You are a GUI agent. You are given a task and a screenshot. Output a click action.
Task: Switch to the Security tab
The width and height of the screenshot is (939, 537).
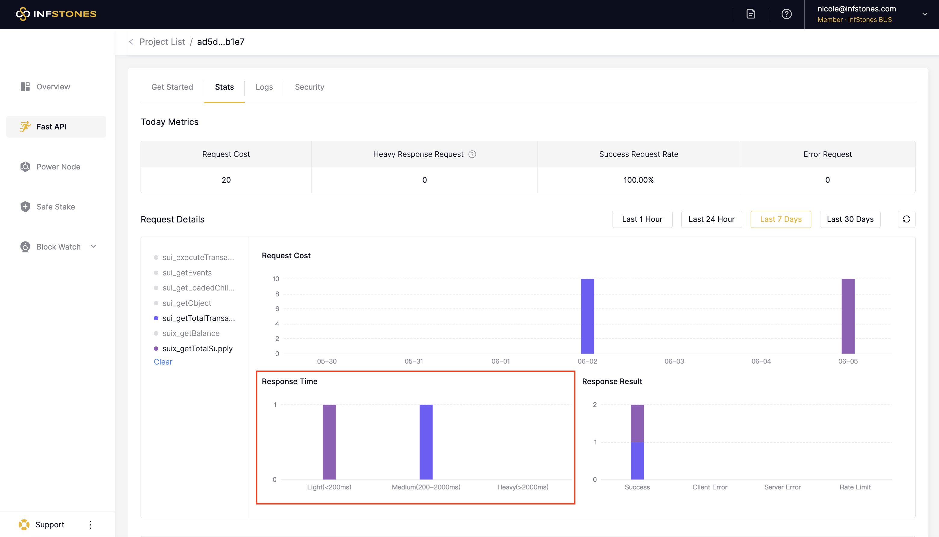point(309,87)
